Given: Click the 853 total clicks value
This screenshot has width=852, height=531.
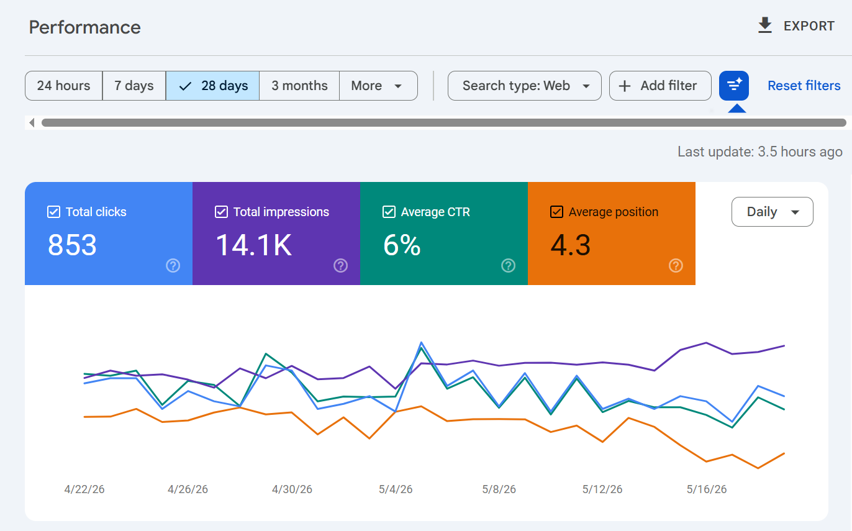Looking at the screenshot, I should coord(72,245).
